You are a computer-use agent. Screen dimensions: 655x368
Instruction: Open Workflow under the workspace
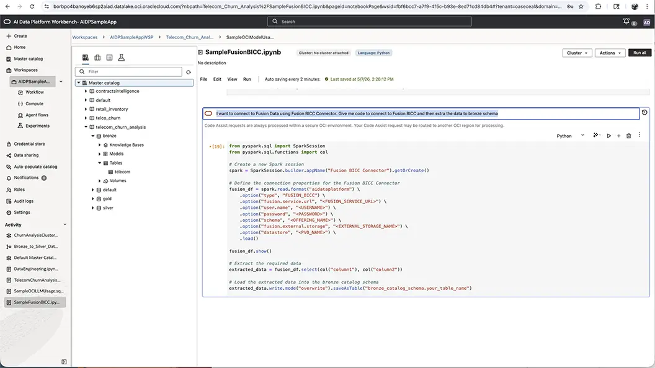tap(31, 92)
